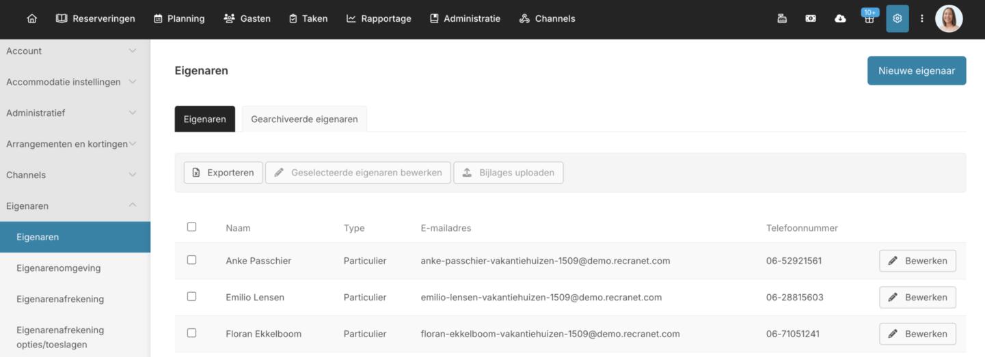
Task: Click the cloud download icon
Action: 840,18
